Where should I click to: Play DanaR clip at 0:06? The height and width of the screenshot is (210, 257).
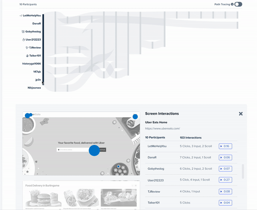(225, 157)
